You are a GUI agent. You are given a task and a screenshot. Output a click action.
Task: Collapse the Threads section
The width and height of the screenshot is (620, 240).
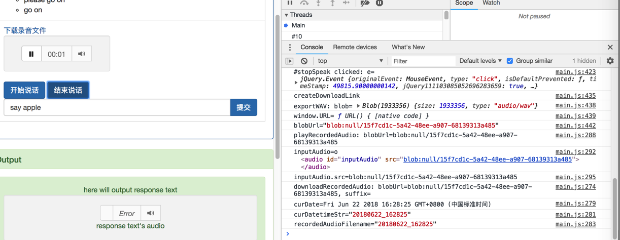point(286,15)
